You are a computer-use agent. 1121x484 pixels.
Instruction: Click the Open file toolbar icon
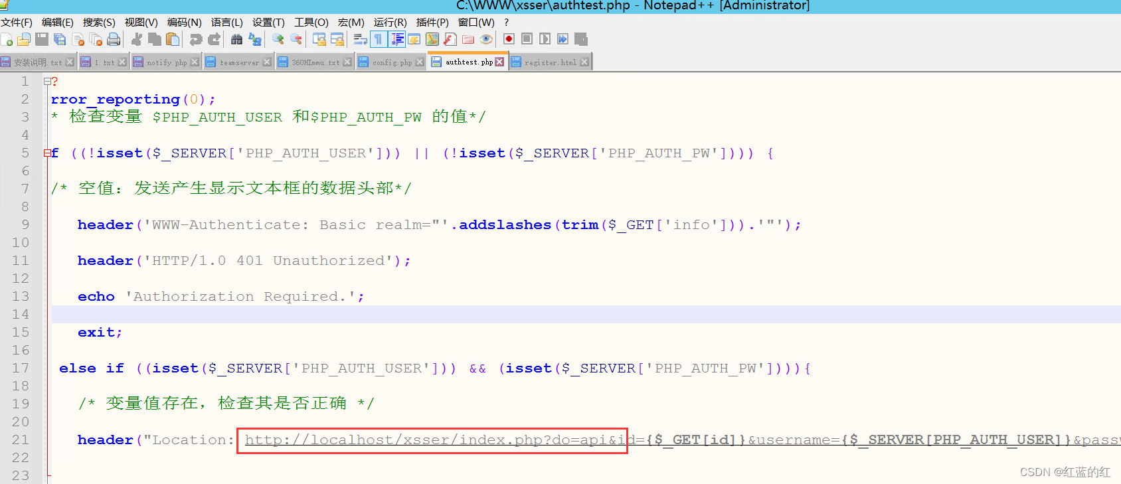[x=24, y=40]
